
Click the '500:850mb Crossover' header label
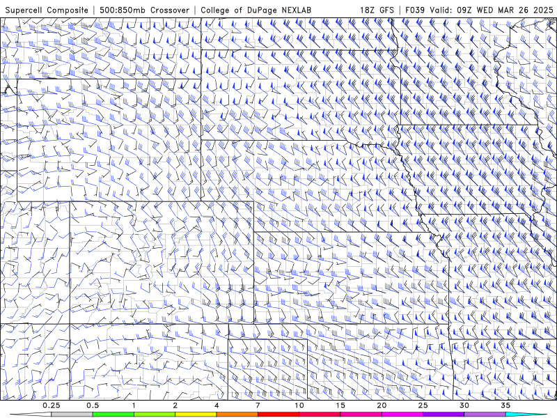point(144,10)
